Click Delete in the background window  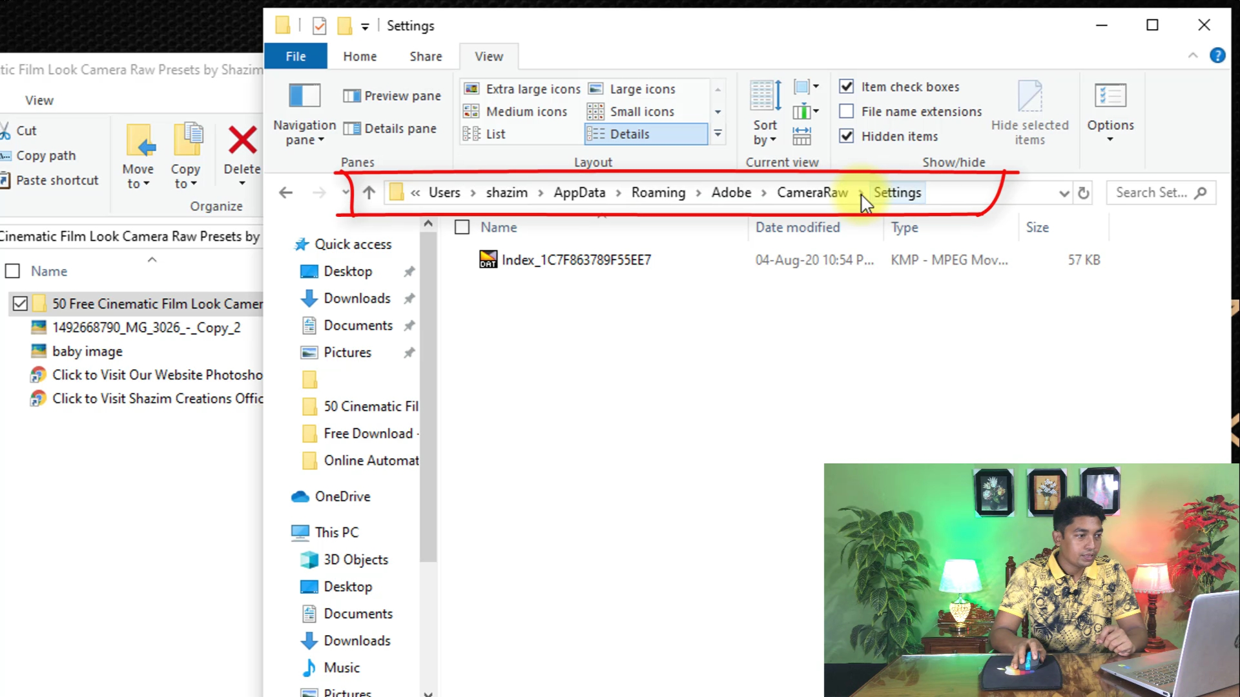coord(242,156)
